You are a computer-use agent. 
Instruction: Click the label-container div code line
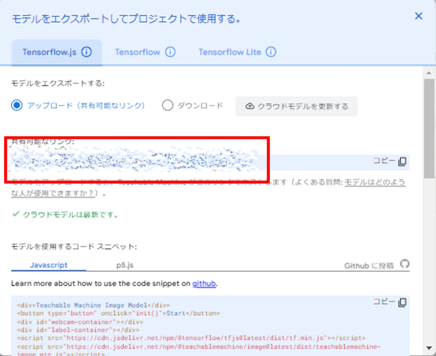coord(78,330)
